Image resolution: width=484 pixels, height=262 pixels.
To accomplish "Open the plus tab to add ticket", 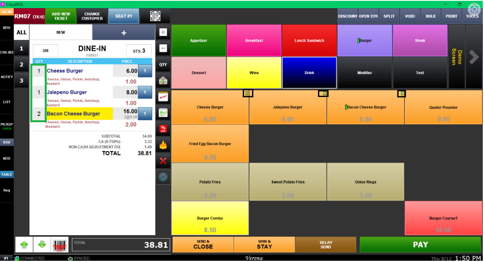I will coord(124,33).
